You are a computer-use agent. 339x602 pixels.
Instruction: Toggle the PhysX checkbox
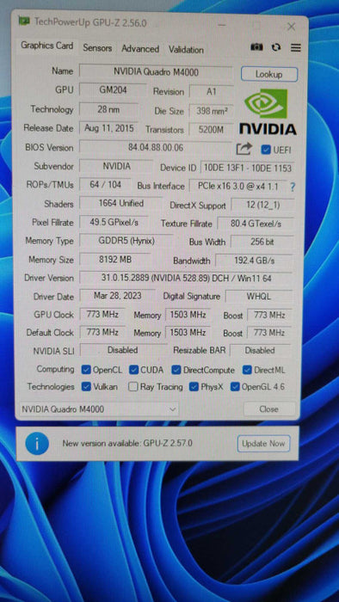click(x=194, y=387)
